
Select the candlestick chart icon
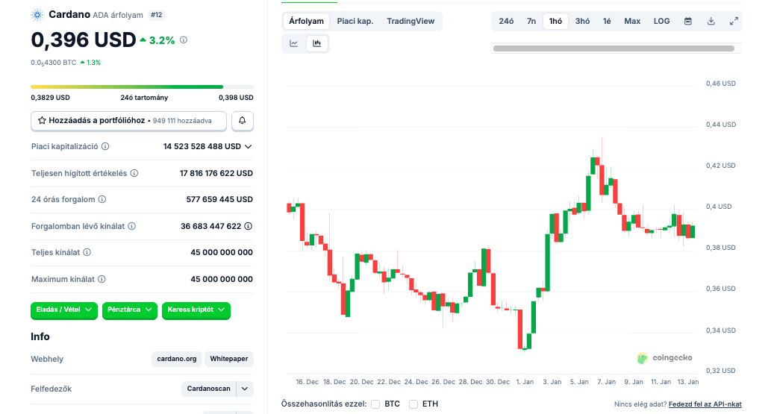point(316,44)
